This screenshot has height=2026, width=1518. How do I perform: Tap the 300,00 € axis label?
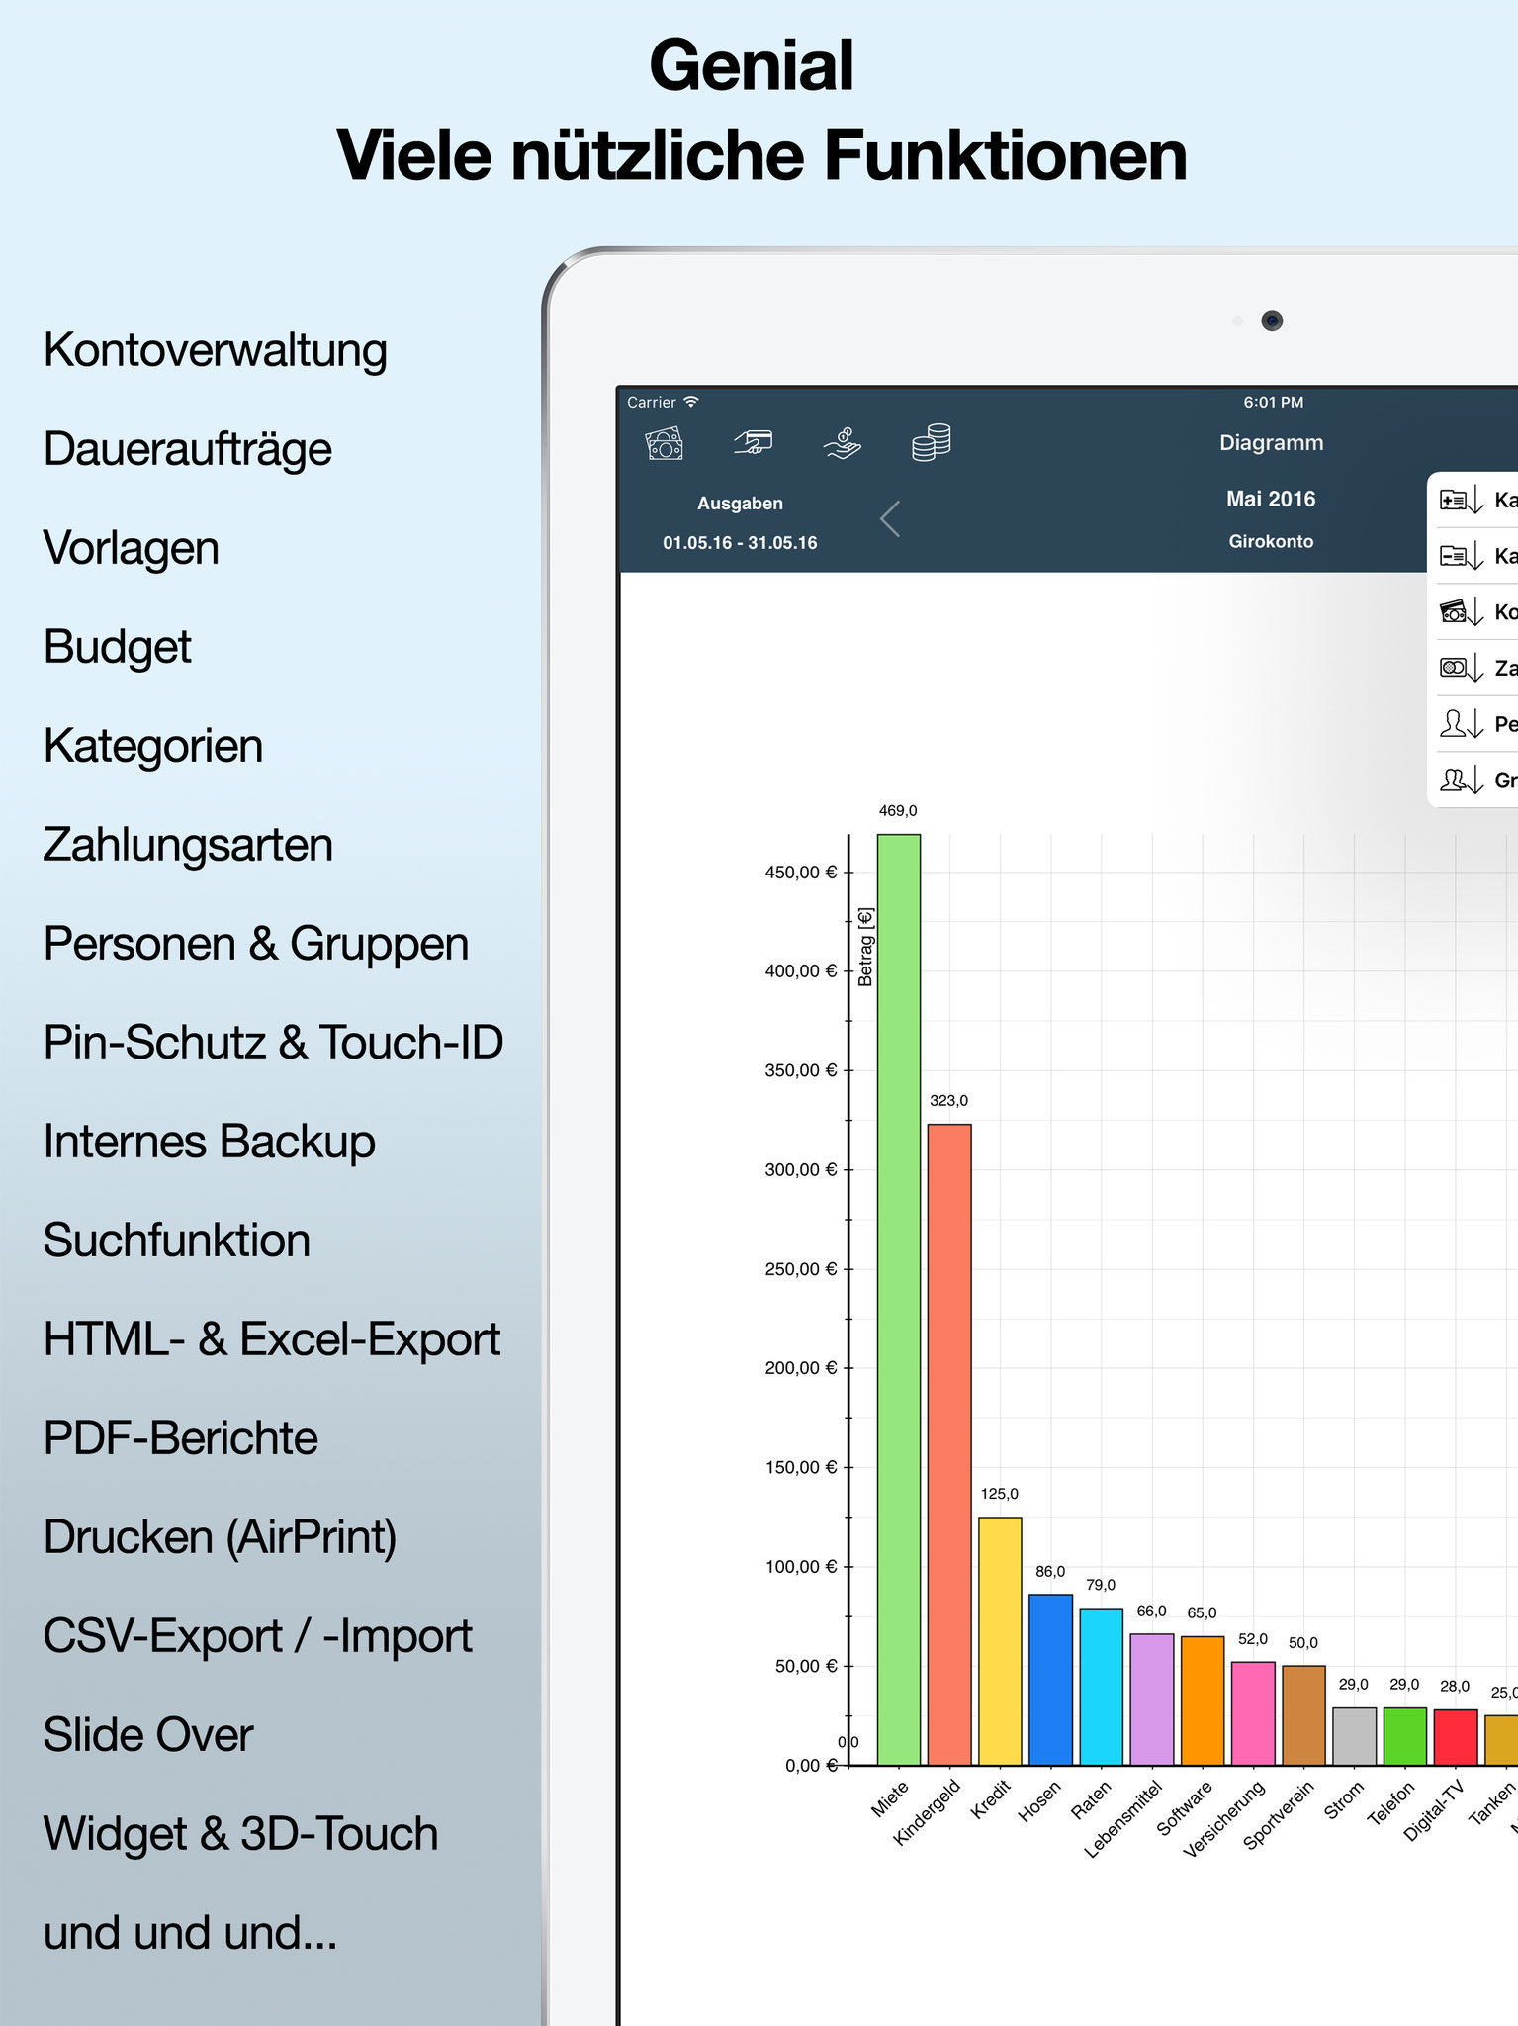(801, 1170)
